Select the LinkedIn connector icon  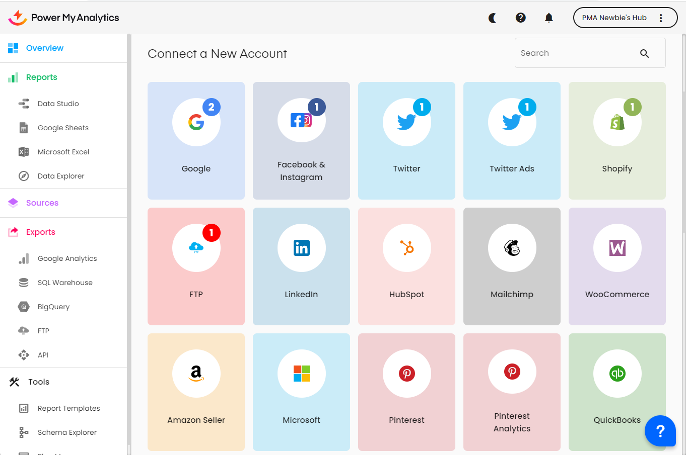point(301,248)
